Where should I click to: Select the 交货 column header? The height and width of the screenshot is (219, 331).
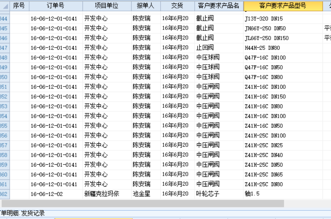[177, 6]
